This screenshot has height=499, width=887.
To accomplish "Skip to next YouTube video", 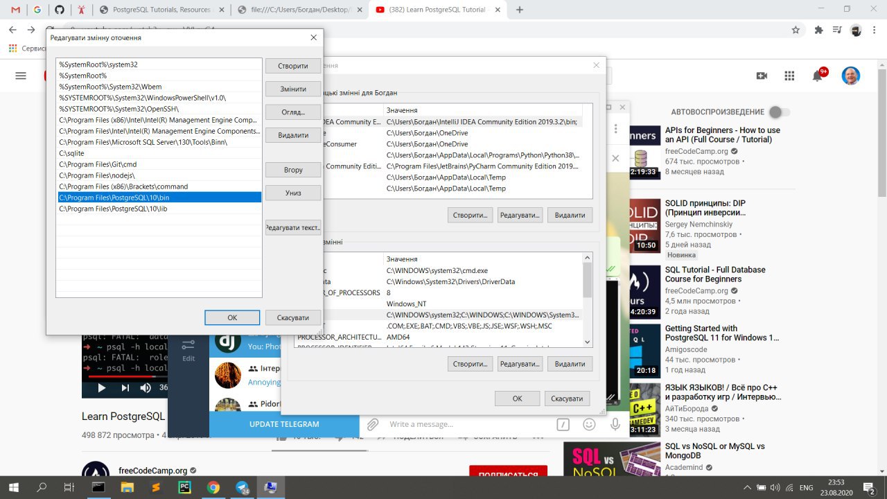I will [x=125, y=388].
